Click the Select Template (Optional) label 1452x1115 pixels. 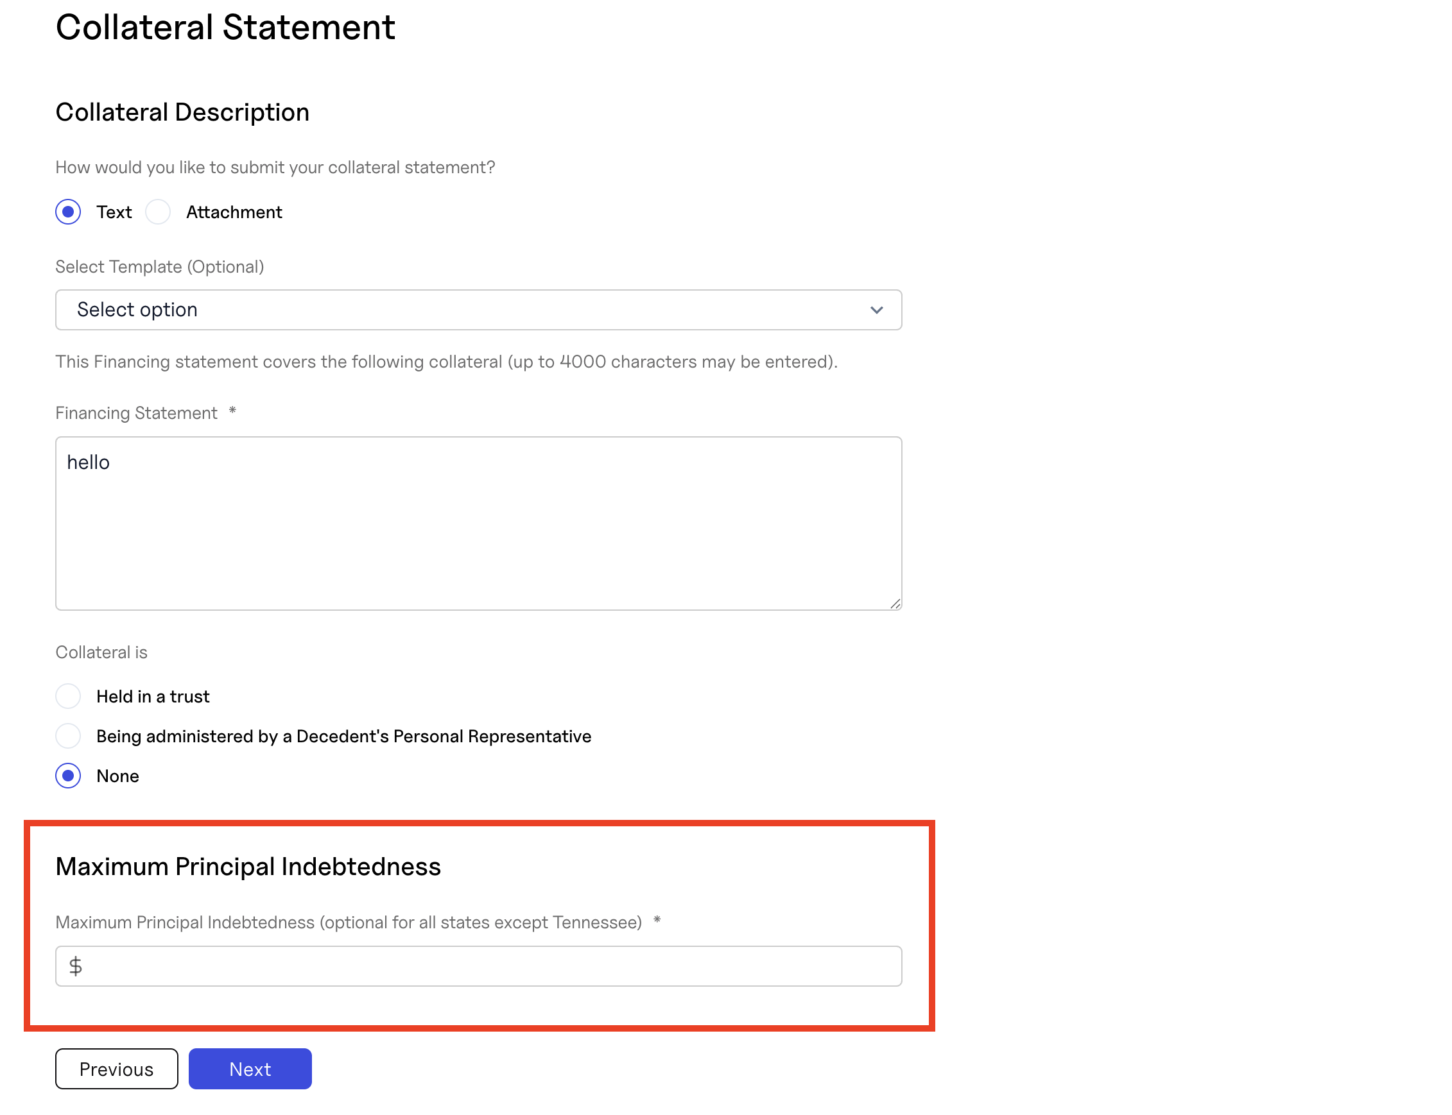click(159, 267)
